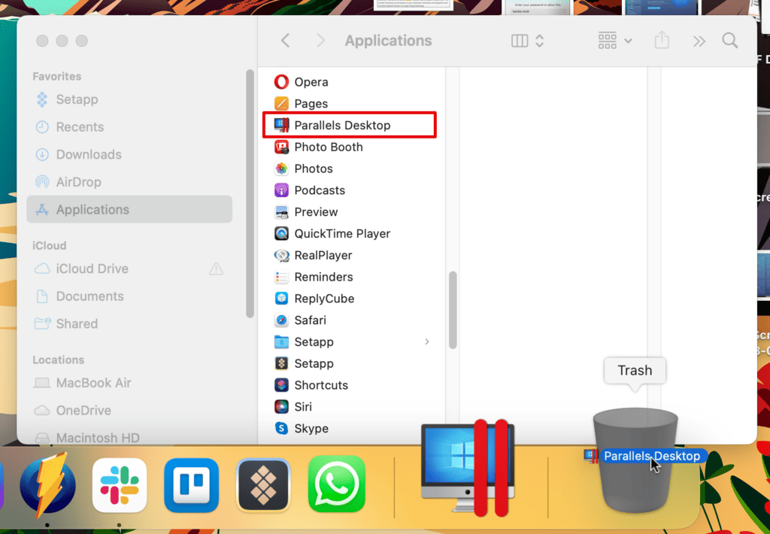Open the Share menu in the Finder toolbar
This screenshot has width=770, height=534.
coord(662,40)
